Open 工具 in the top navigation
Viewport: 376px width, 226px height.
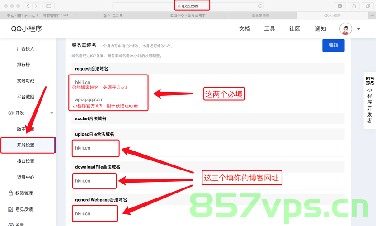(x=269, y=29)
